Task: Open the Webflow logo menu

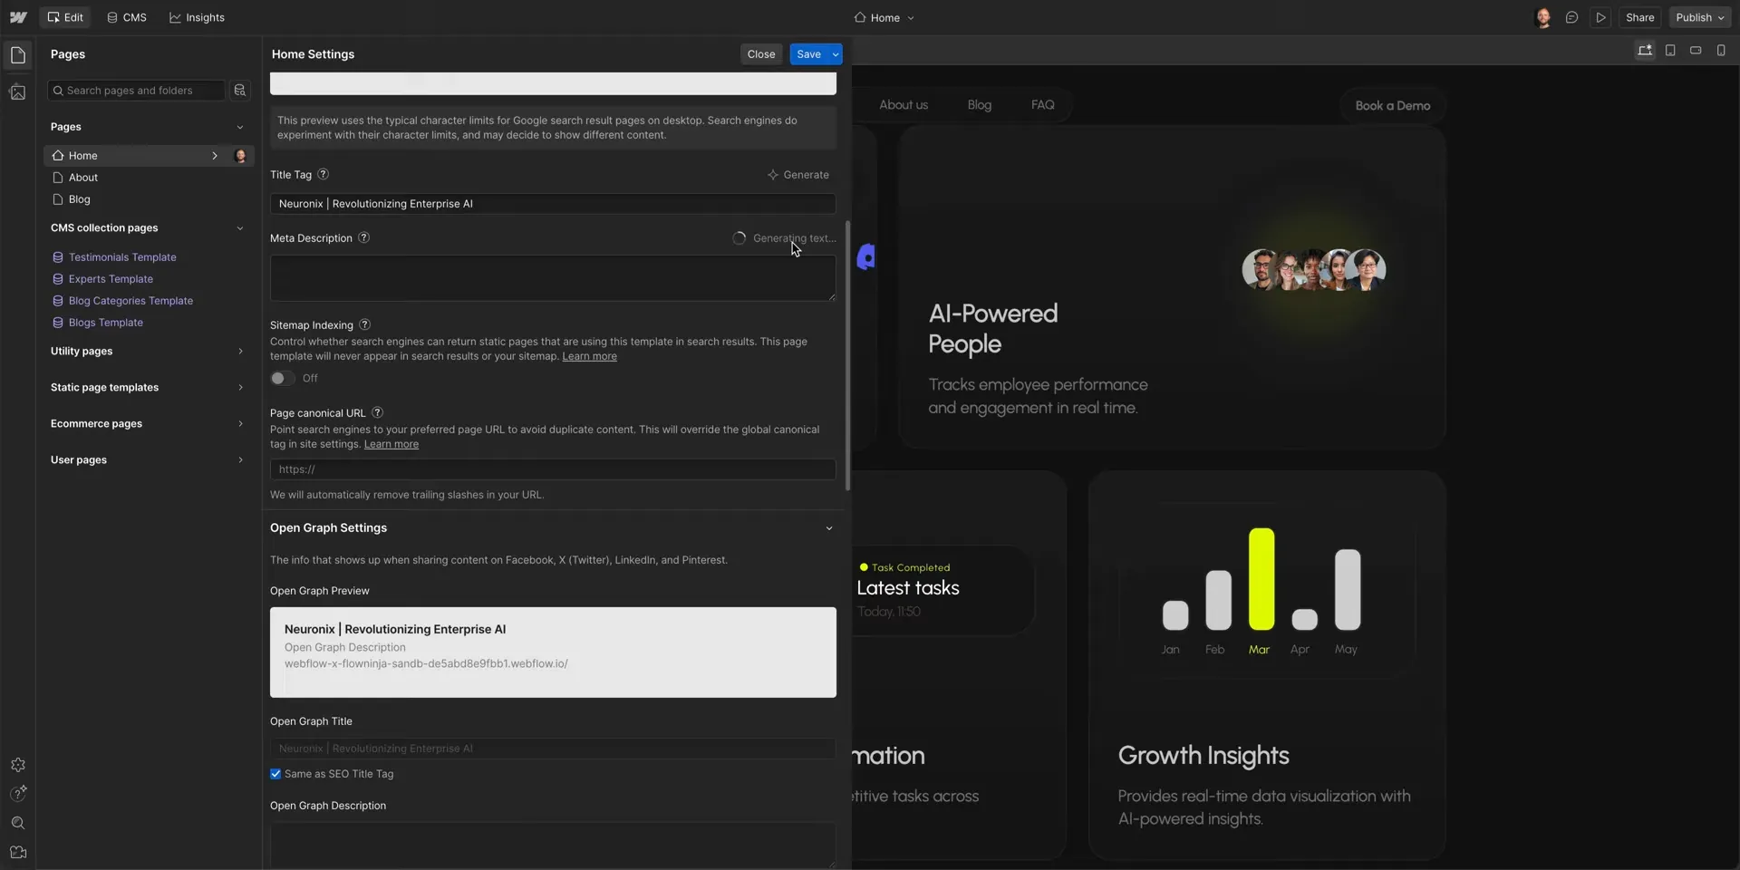Action: point(18,17)
